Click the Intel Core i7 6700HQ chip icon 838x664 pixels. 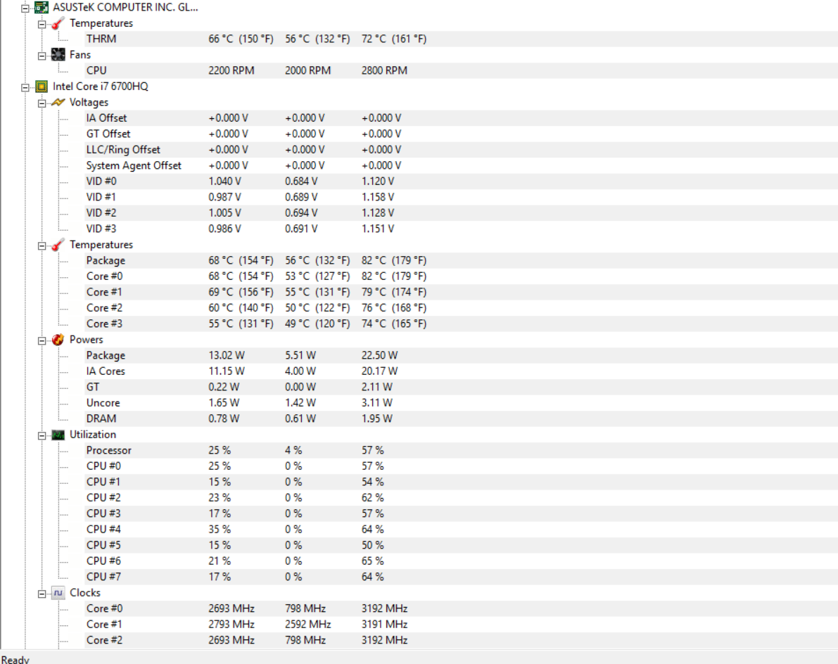[x=42, y=87]
